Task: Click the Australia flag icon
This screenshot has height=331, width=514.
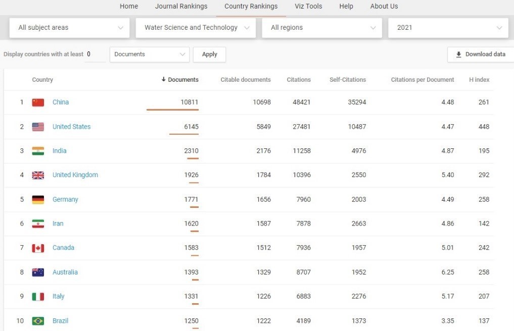Action: click(x=38, y=272)
